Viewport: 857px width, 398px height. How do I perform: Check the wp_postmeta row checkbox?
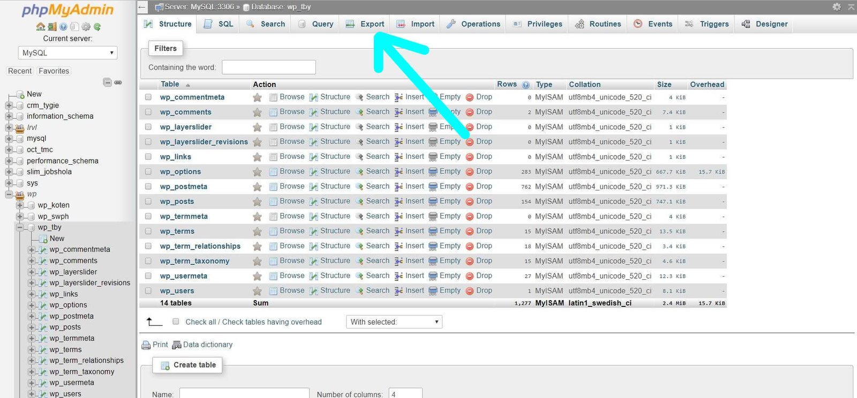click(x=148, y=187)
